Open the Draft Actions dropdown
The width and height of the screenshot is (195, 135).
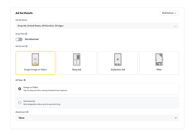(169, 13)
